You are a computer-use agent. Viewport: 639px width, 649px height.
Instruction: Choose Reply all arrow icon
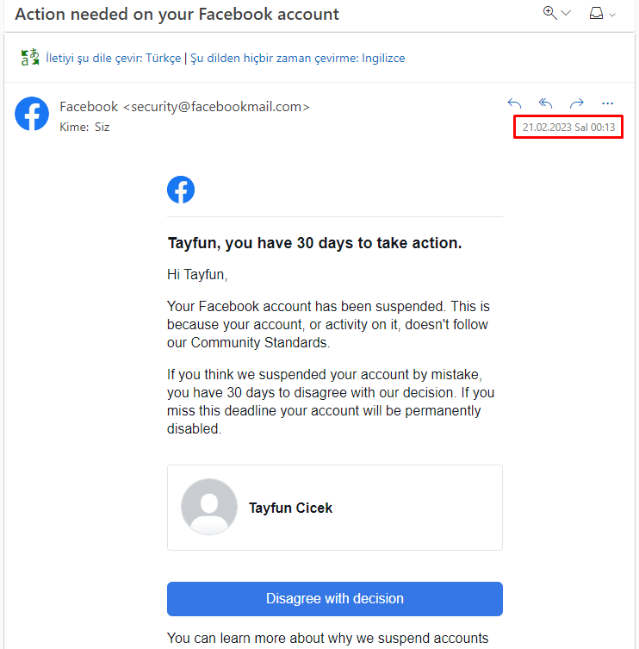(x=545, y=103)
